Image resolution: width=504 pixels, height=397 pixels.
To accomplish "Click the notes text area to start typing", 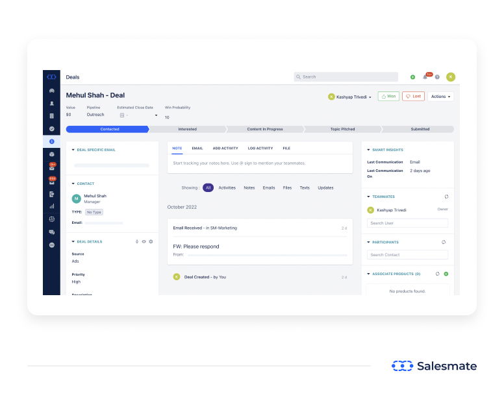I will point(260,163).
